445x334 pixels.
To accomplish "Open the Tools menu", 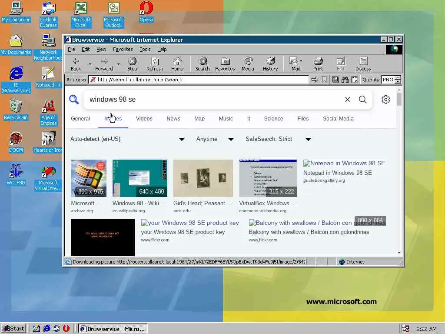I will click(145, 50).
